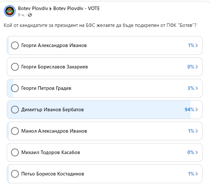
Task: Expand voters chevron for Петьо Борисов Костадинов
Action: click(197, 174)
